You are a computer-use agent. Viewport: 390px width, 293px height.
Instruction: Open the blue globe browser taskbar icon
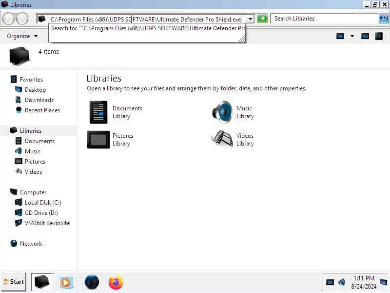tap(92, 282)
